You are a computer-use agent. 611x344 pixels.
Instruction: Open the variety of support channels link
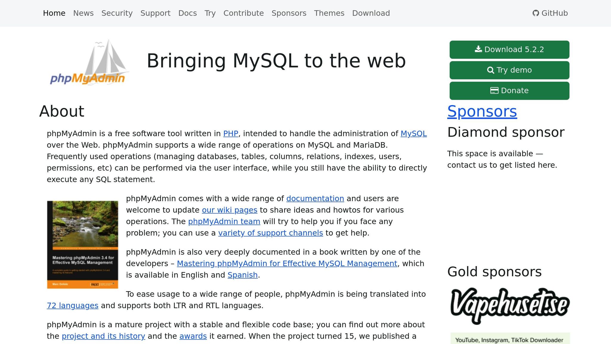coord(270,233)
